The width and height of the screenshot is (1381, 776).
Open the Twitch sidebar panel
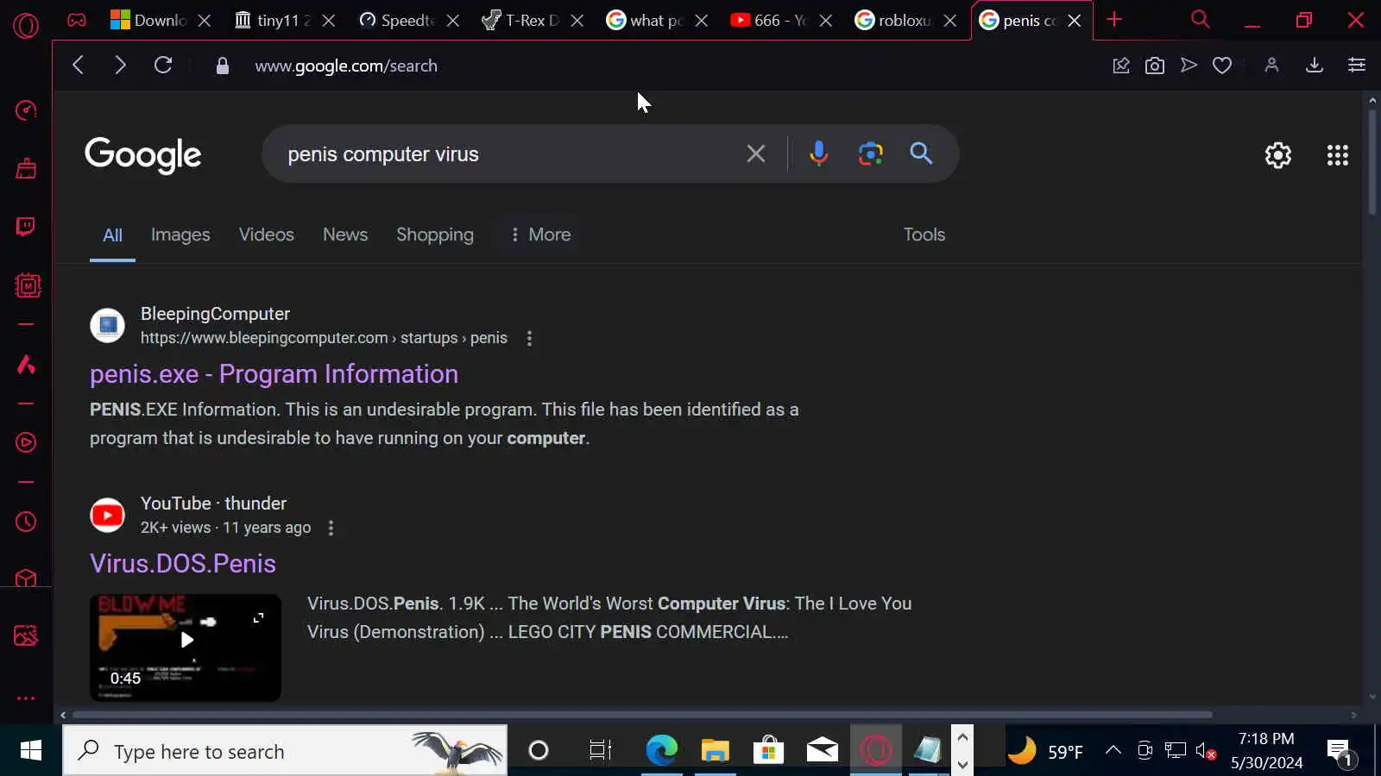26,226
